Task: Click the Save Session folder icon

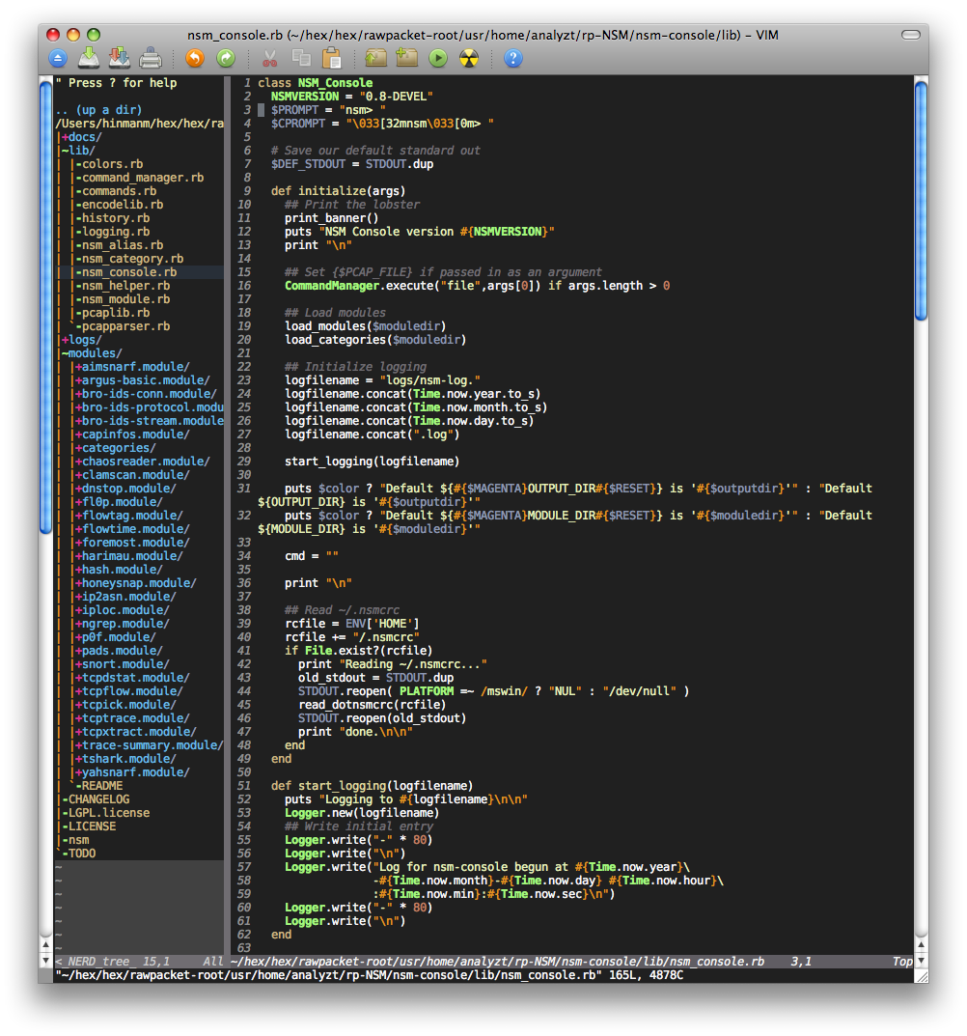Action: [x=407, y=58]
